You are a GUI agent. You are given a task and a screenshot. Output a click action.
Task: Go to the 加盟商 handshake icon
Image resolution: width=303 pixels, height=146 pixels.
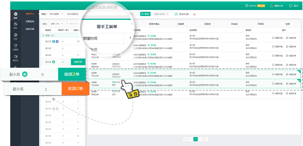click(x=15, y=47)
